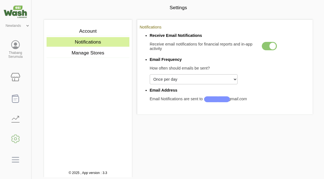Open the store icon in sidebar
The width and height of the screenshot is (324, 179).
tap(16, 77)
